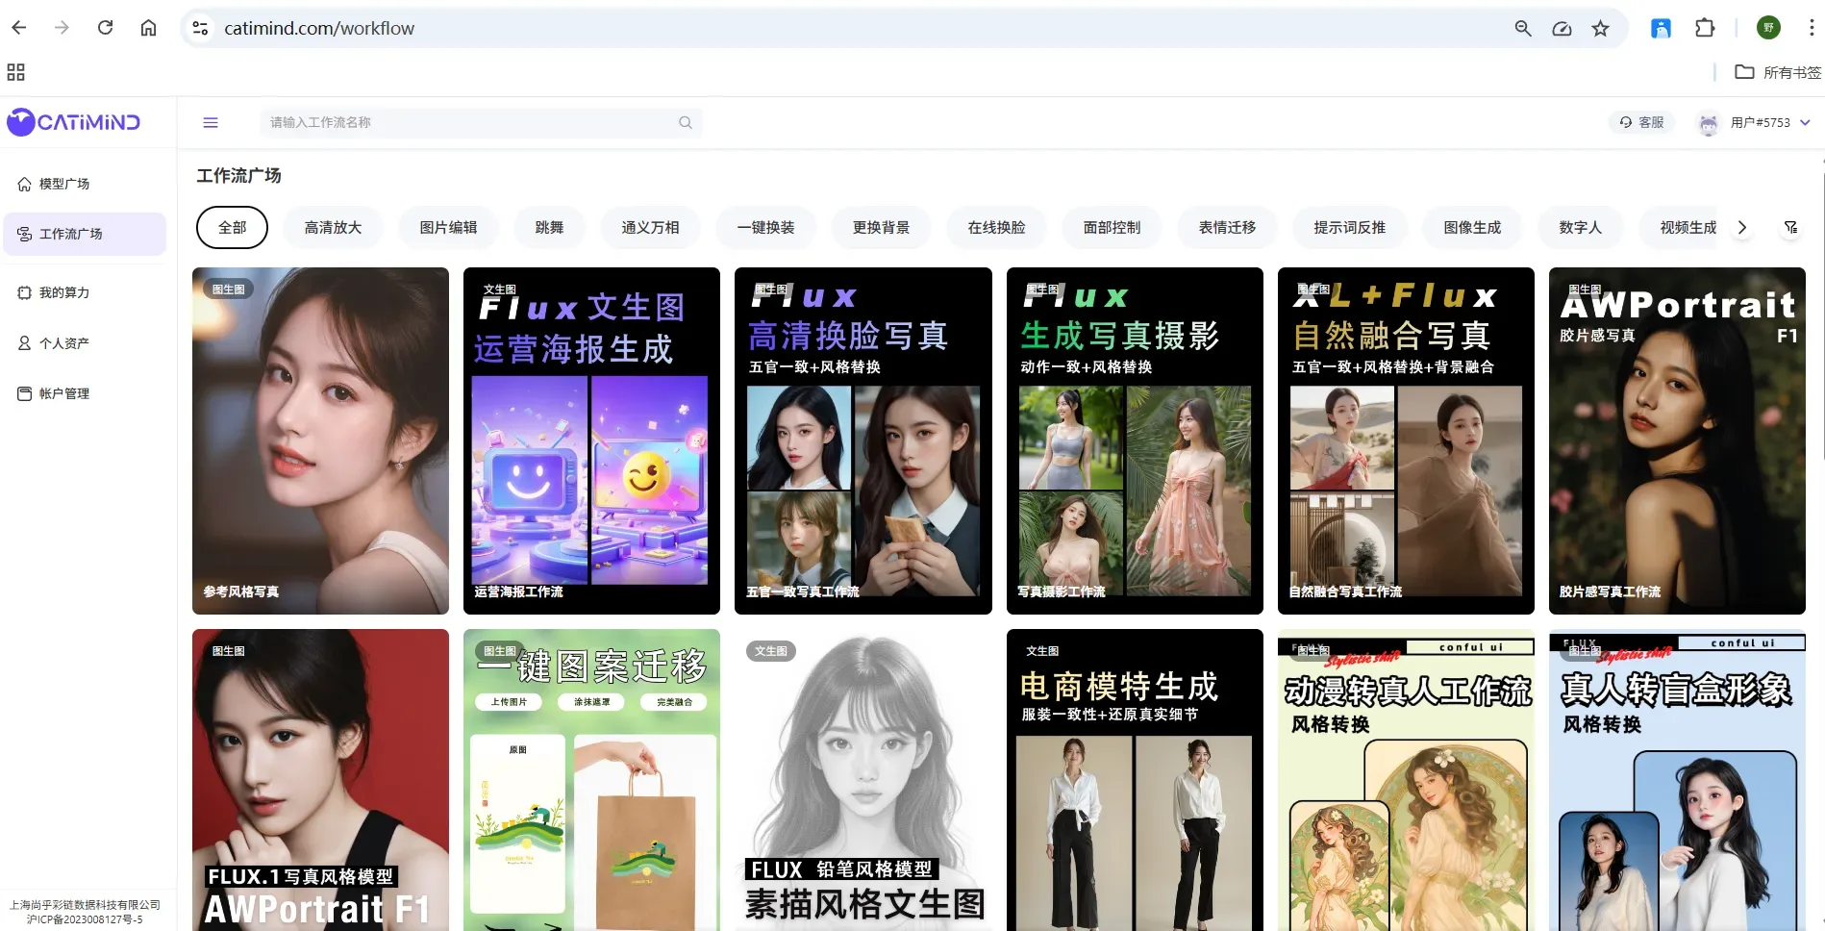Click the browser home icon
Image resolution: width=1825 pixels, height=931 pixels.
(x=148, y=28)
